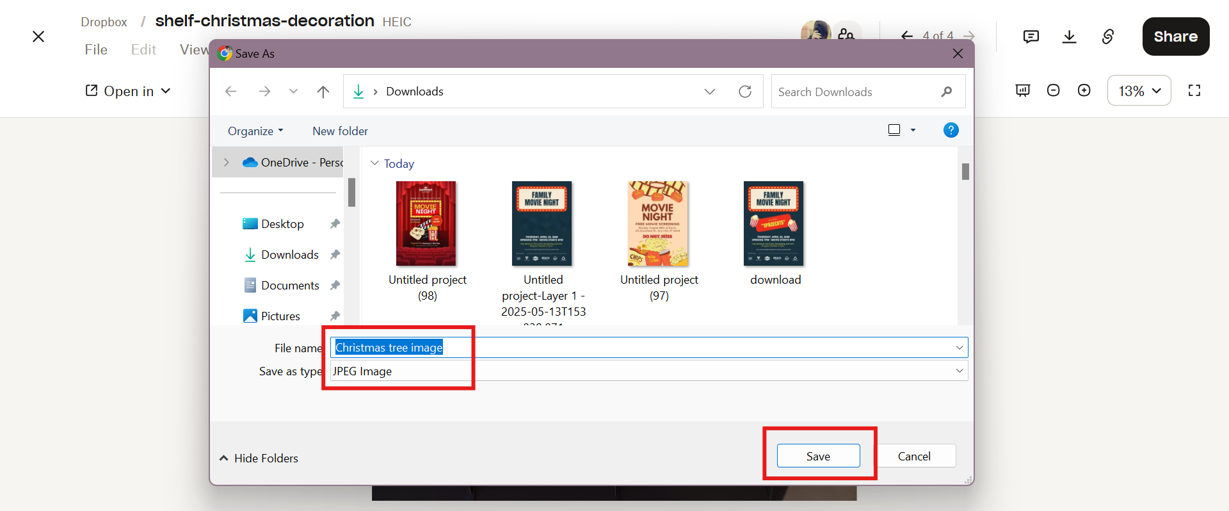Close the Save As dialog
Image resolution: width=1229 pixels, height=511 pixels.
(x=958, y=54)
